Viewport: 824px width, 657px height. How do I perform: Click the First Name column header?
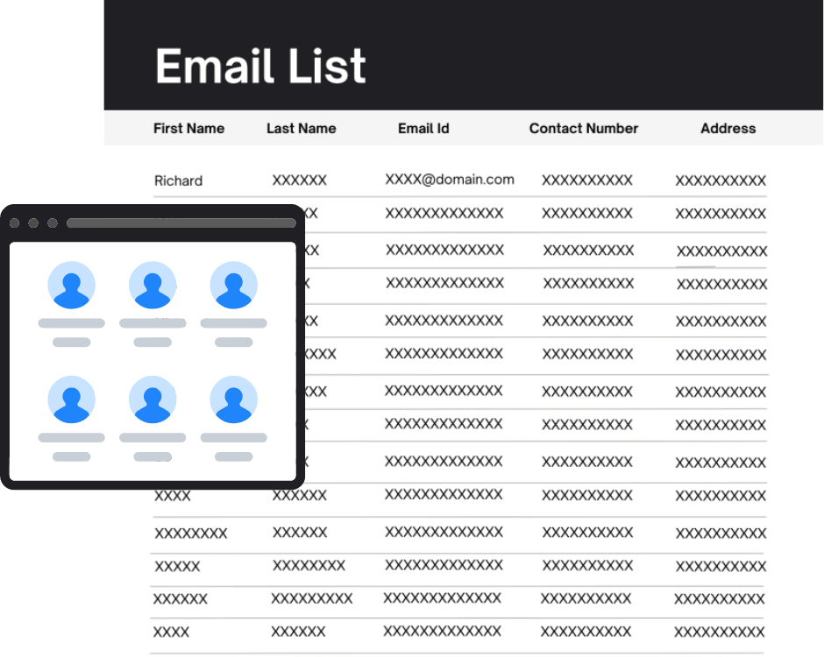[188, 128]
